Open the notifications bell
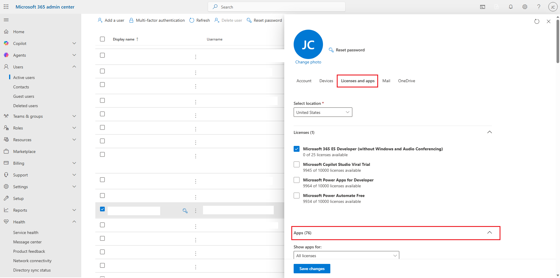 511,7
